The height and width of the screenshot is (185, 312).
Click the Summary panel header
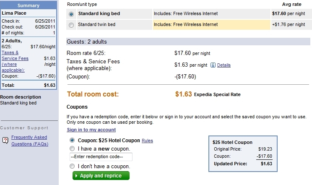[x=29, y=5]
